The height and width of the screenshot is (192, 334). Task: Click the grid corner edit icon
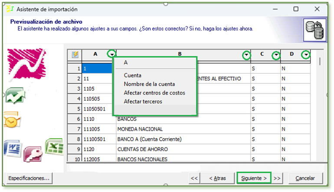pyautogui.click(x=75, y=55)
